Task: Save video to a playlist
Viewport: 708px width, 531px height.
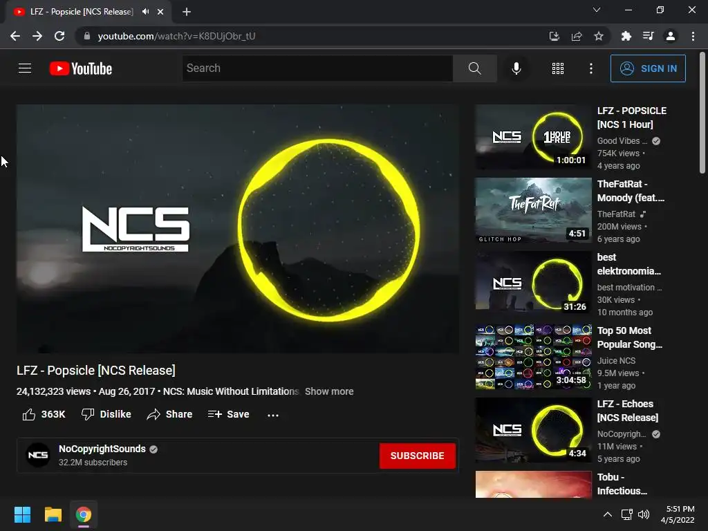Action: coord(228,414)
